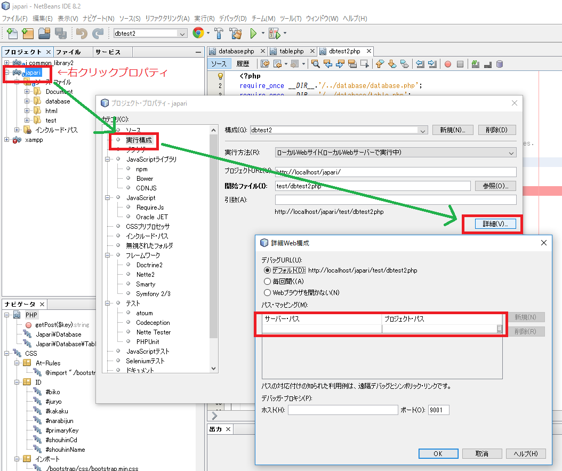Click the editor Find Selection magnifier icon
The height and width of the screenshot is (471, 562).
(316, 64)
